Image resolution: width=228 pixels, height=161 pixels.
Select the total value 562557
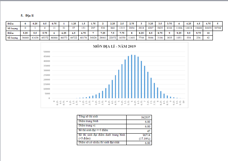[x=145, y=117]
